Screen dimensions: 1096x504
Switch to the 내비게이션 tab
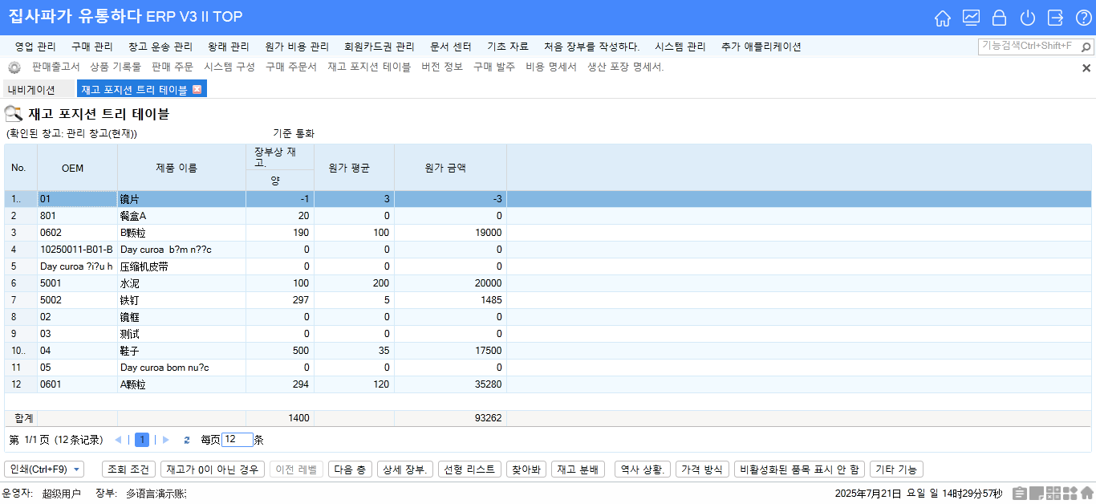pyautogui.click(x=31, y=89)
